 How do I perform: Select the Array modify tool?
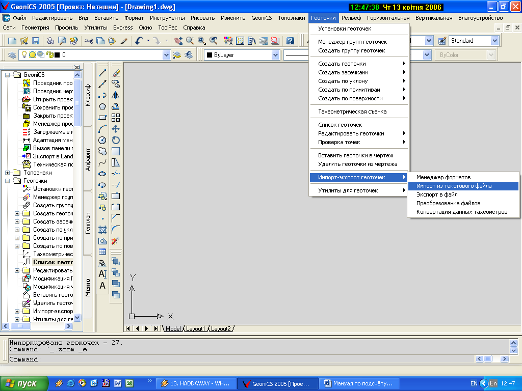[x=116, y=118]
